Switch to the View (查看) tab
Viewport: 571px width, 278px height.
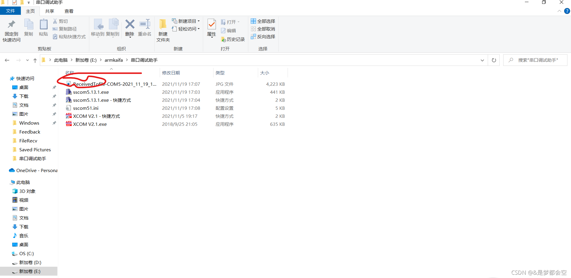[x=69, y=11]
